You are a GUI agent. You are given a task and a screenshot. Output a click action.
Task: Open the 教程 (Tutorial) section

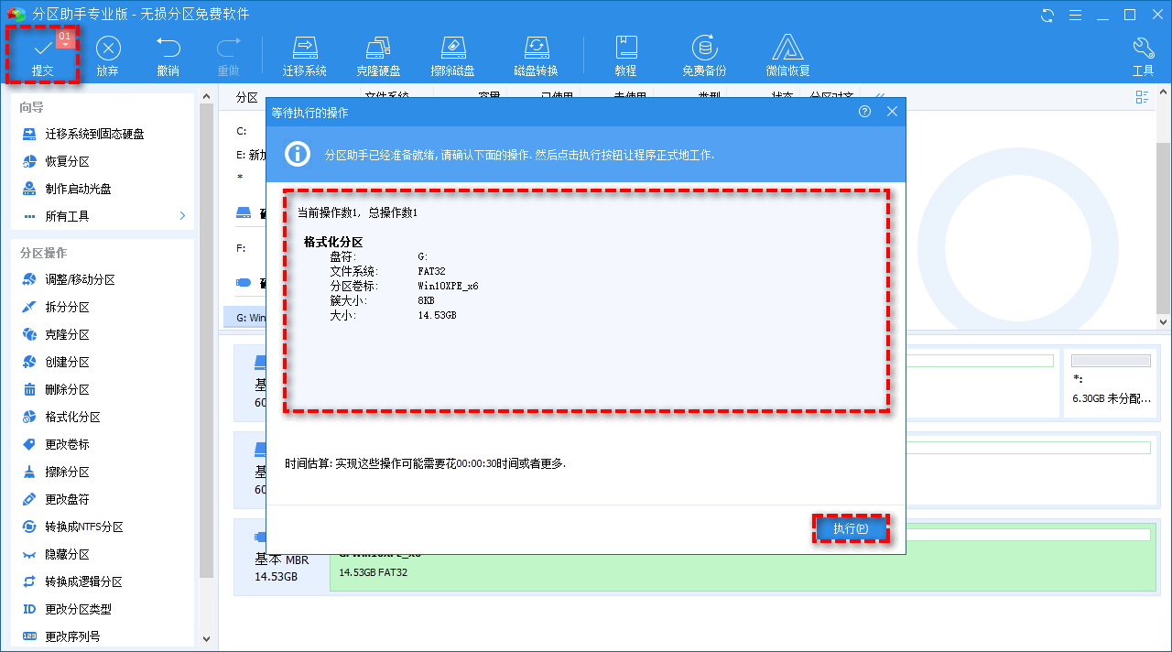coord(626,54)
